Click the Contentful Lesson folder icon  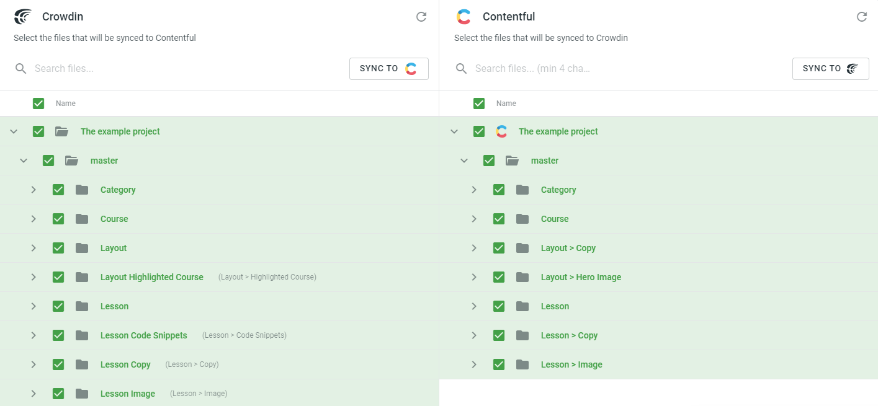[x=522, y=306]
